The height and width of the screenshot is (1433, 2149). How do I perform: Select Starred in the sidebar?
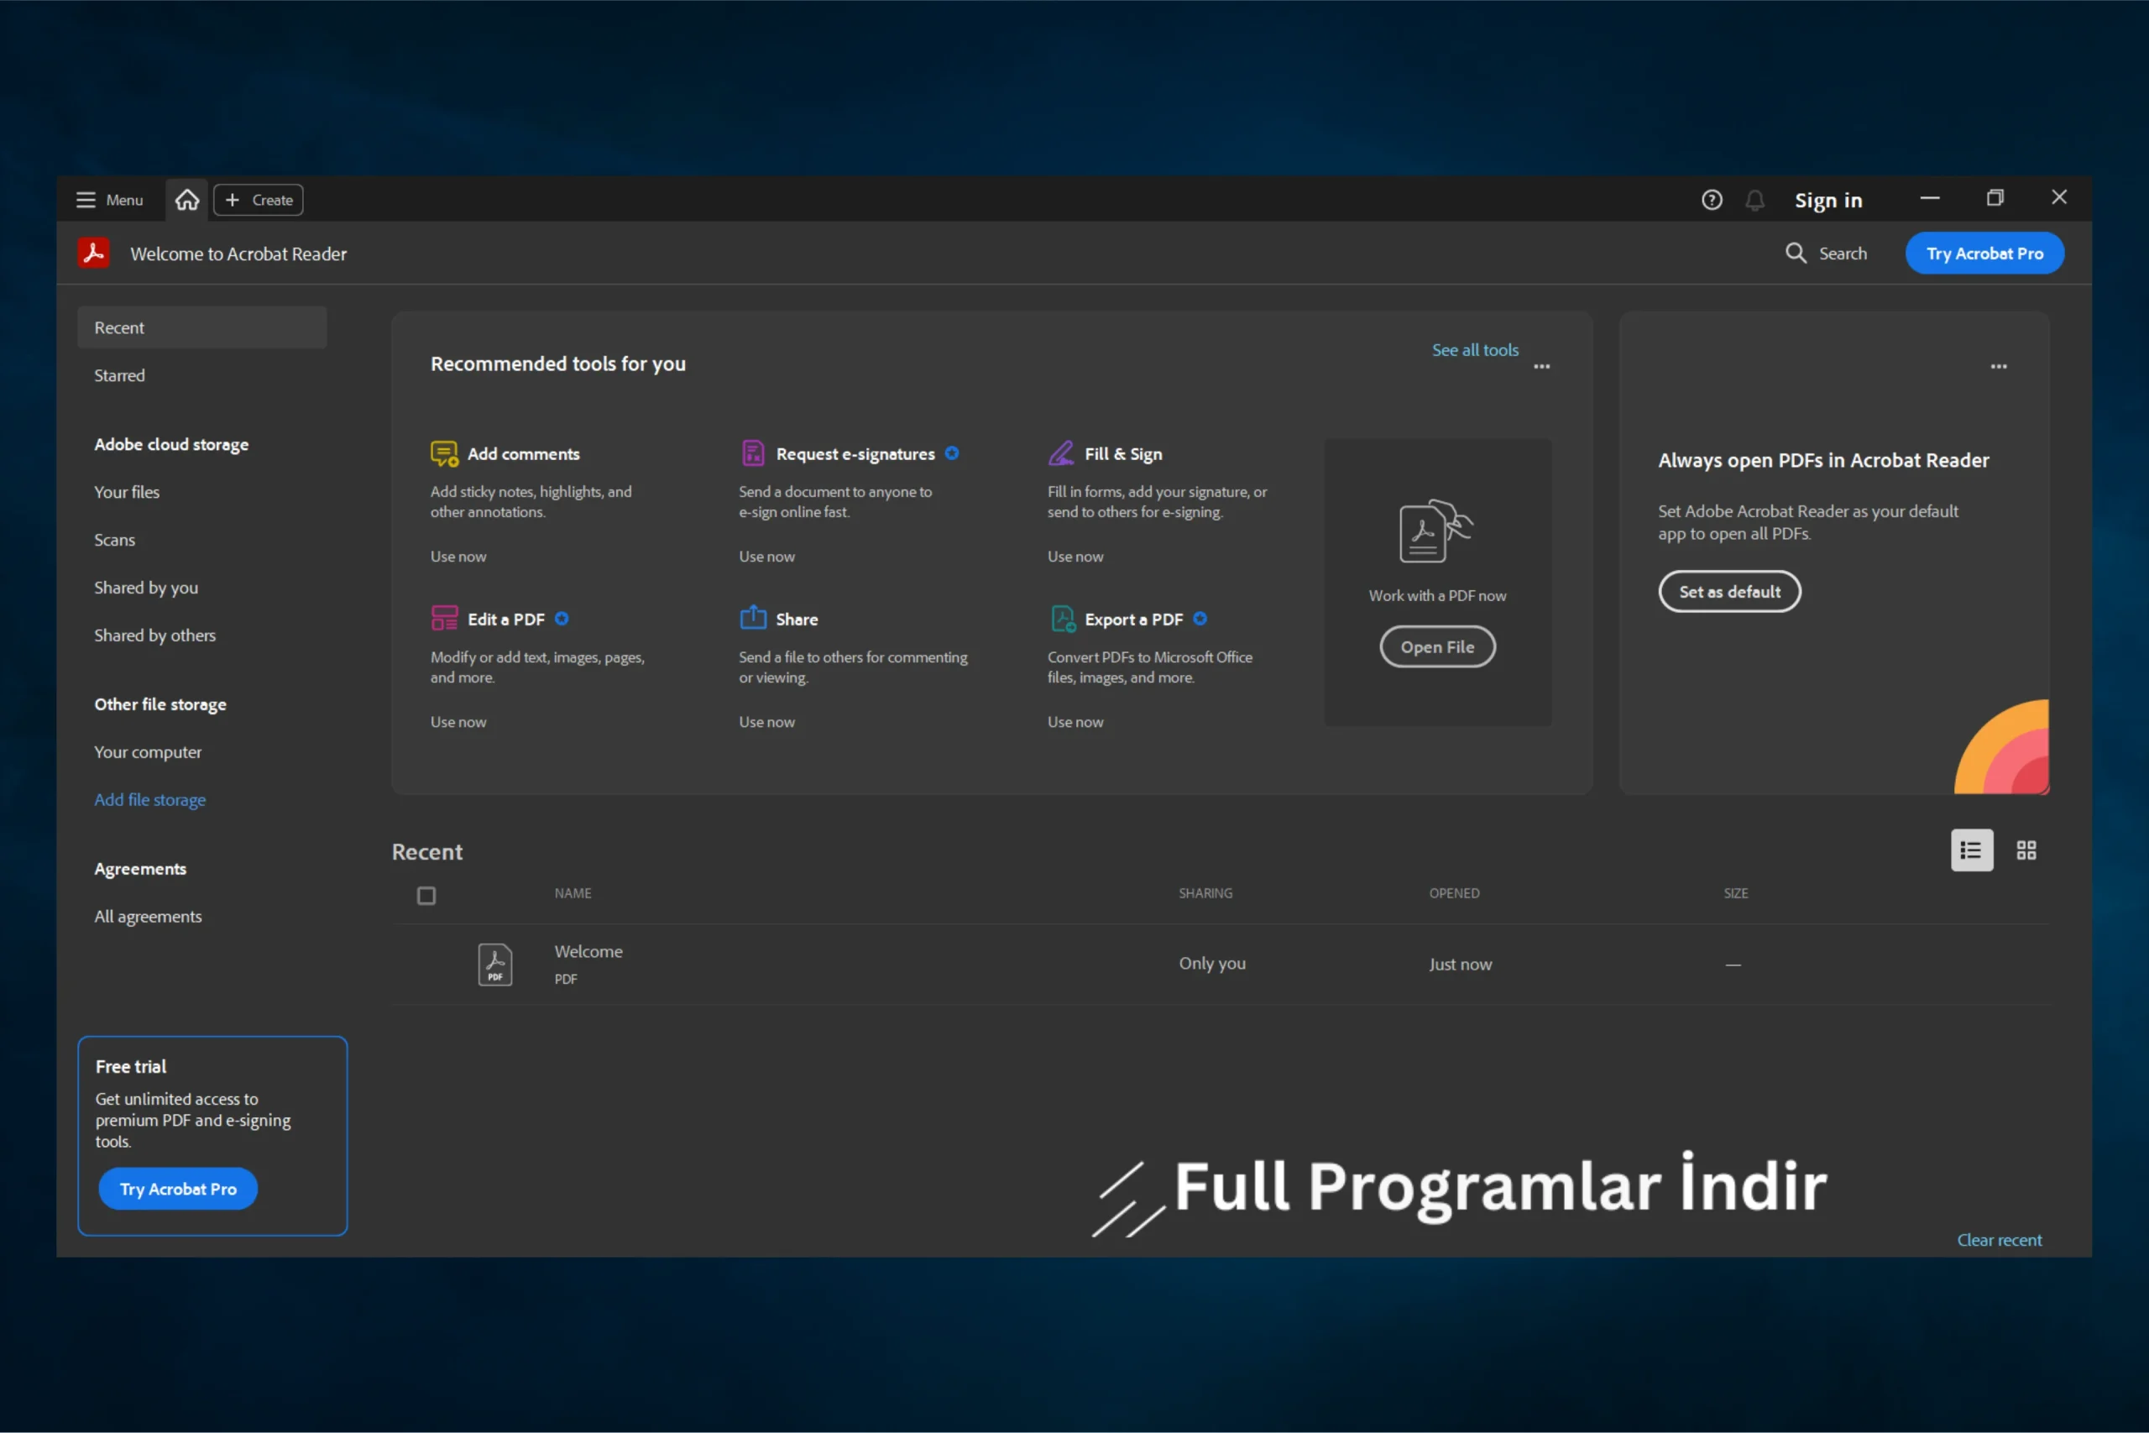120,375
